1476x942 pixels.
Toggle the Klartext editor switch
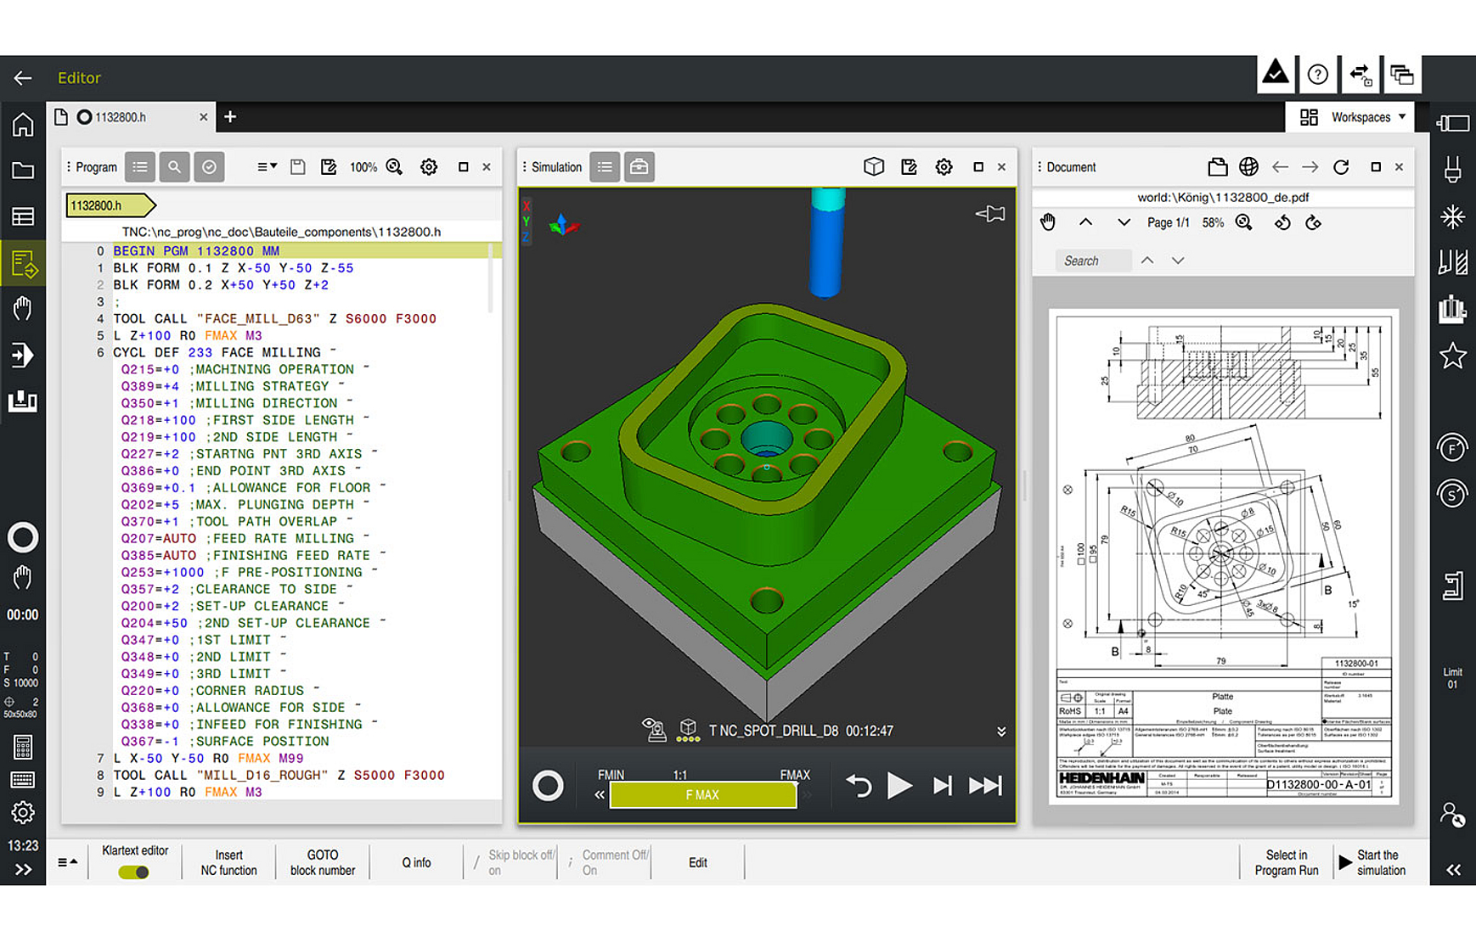point(134,872)
